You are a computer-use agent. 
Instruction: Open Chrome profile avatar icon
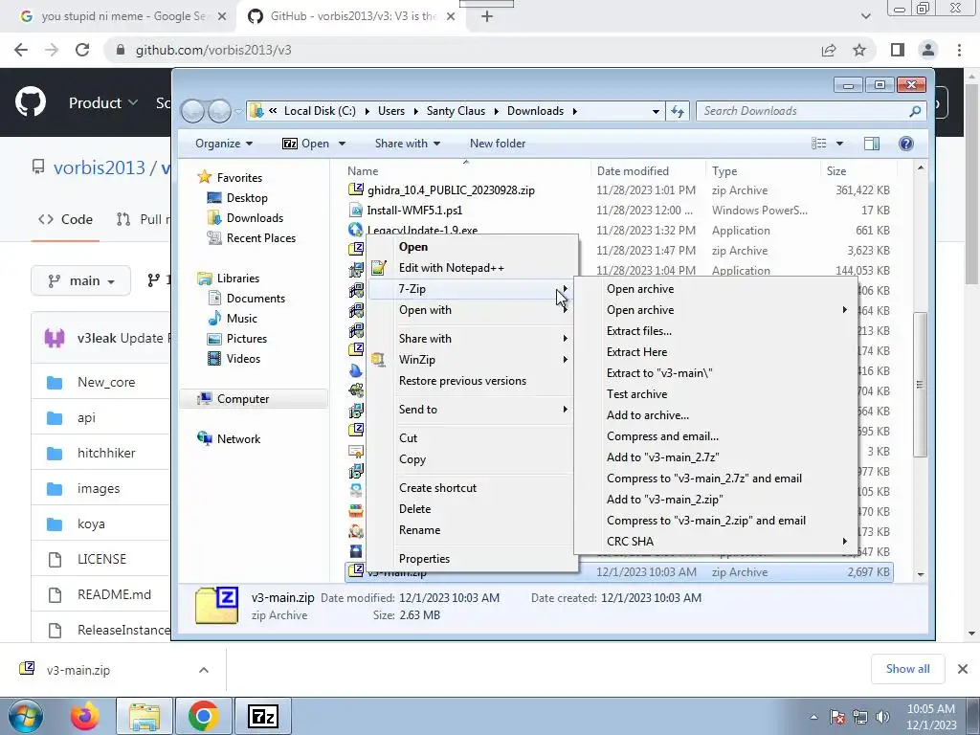(928, 50)
